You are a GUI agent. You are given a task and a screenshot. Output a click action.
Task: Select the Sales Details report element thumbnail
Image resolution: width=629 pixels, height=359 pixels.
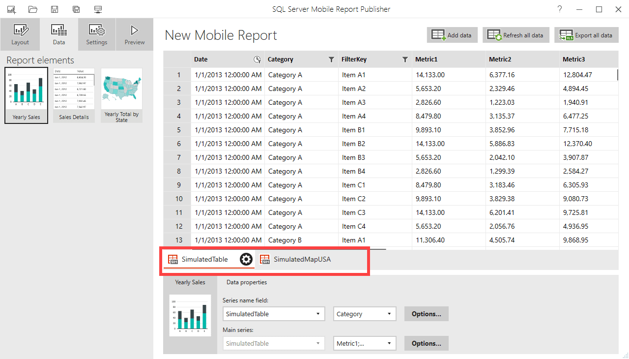click(74, 95)
